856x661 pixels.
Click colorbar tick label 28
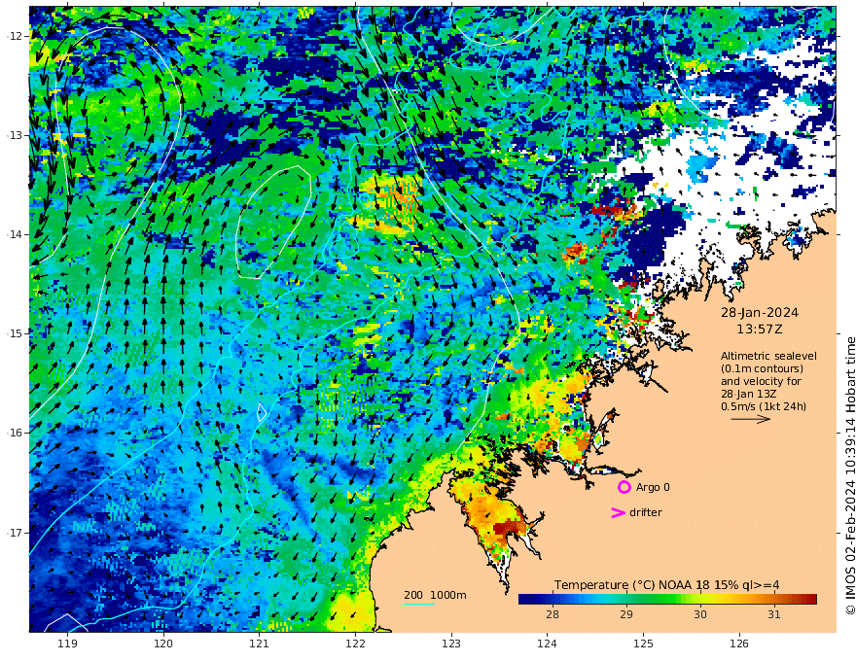553,614
